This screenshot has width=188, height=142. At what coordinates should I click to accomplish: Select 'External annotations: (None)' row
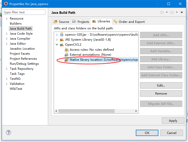90,55
